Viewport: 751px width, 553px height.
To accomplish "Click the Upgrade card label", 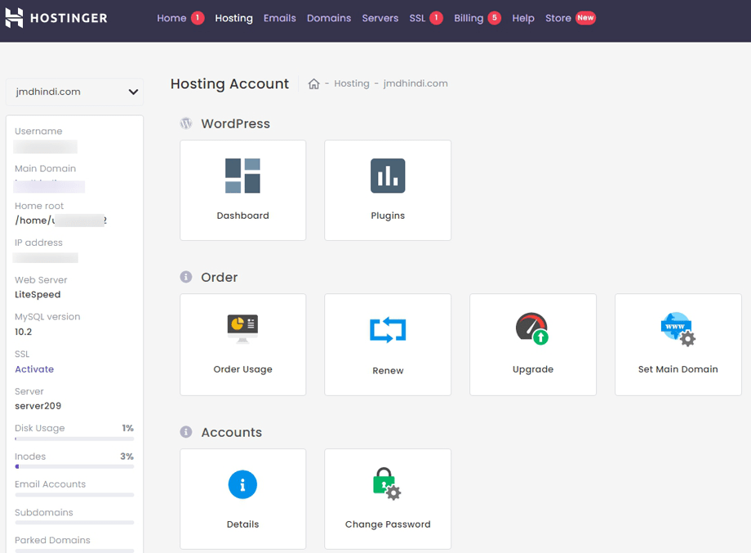I will [x=533, y=369].
